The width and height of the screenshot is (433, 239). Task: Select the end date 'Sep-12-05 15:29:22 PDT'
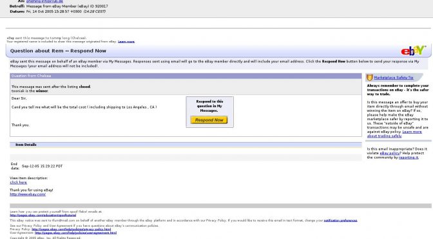pos(42,166)
